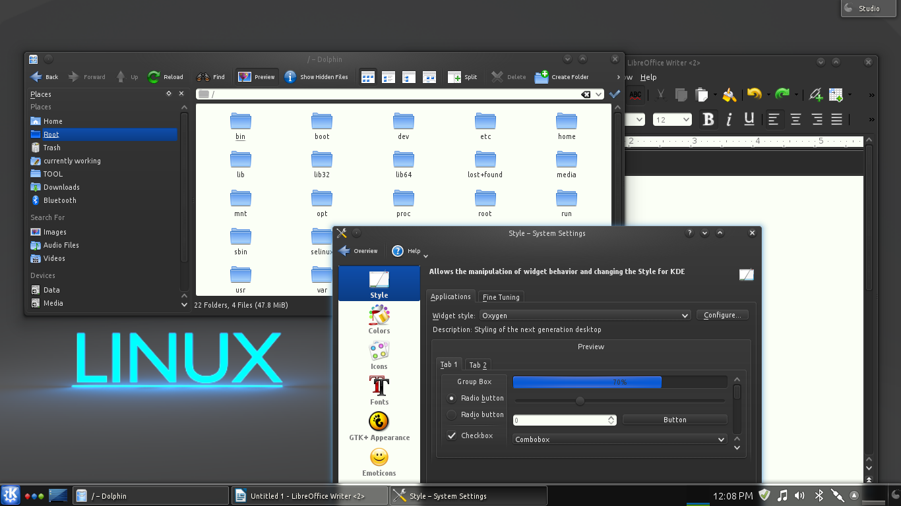Select Trash in Places panel

pos(104,148)
